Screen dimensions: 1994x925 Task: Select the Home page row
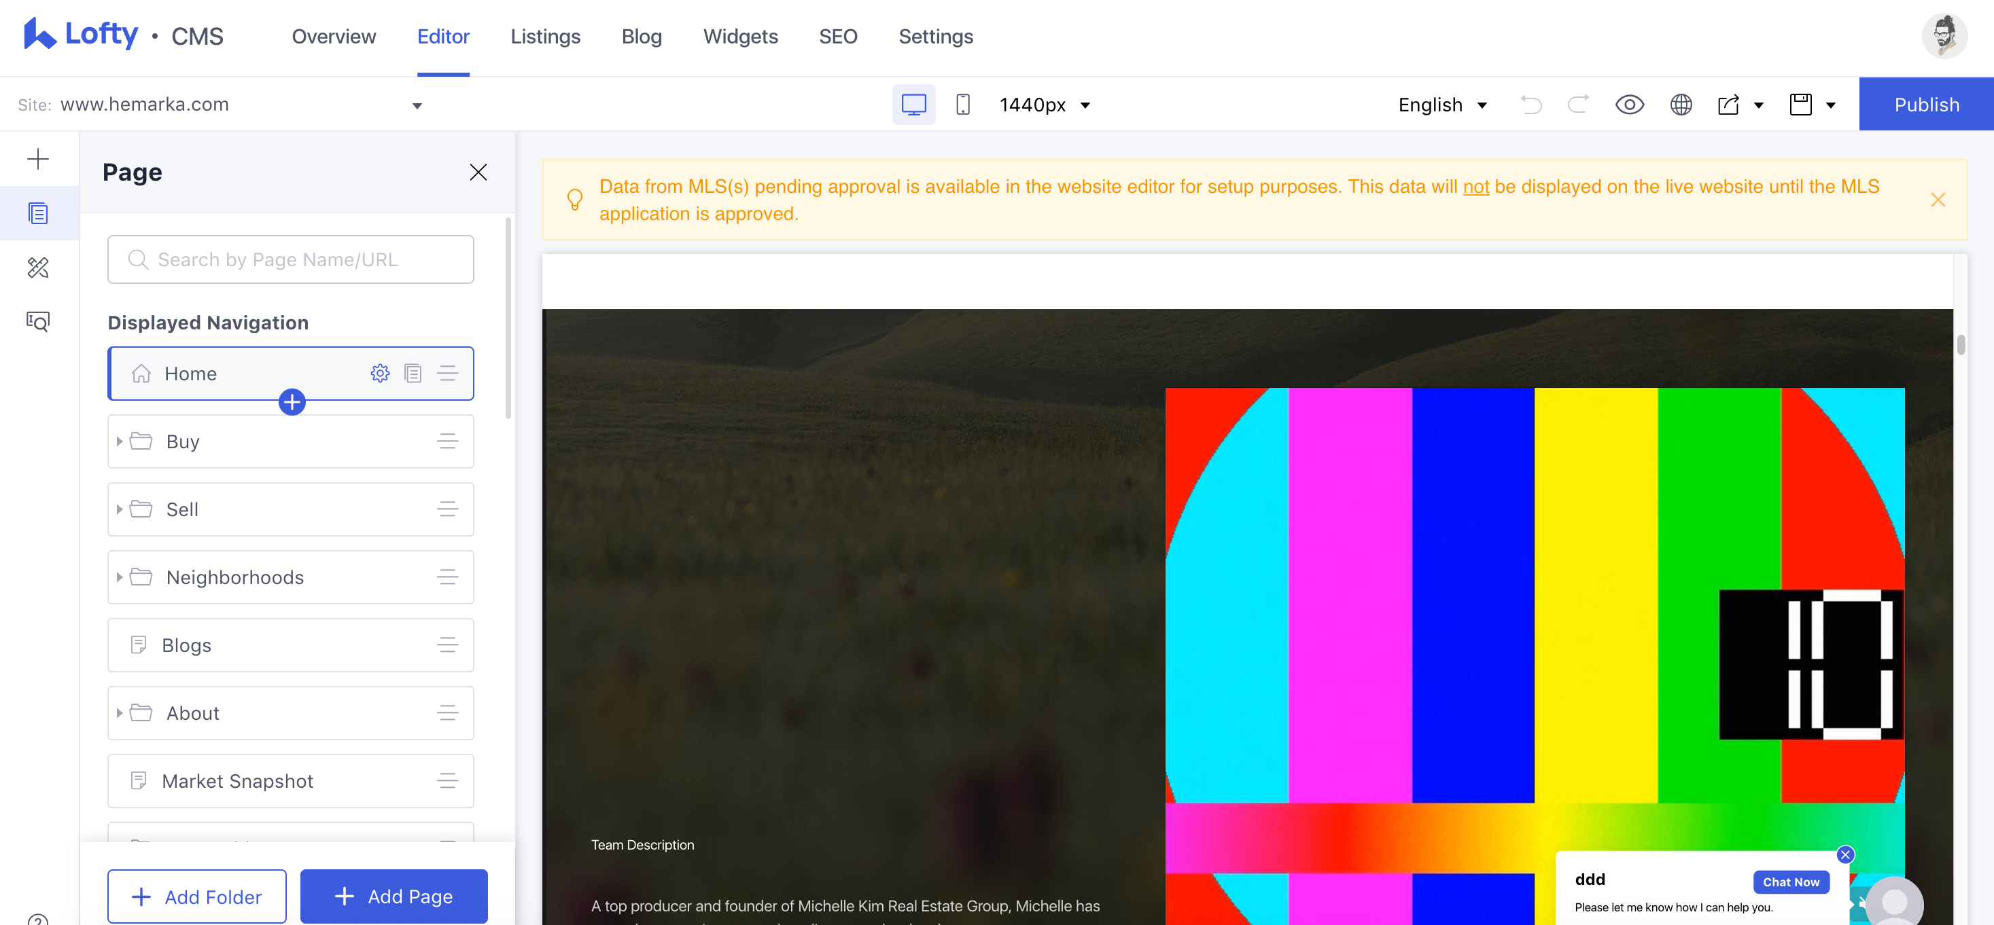[x=290, y=374]
